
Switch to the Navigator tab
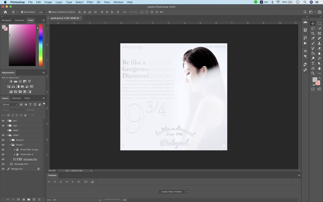click(x=7, y=20)
